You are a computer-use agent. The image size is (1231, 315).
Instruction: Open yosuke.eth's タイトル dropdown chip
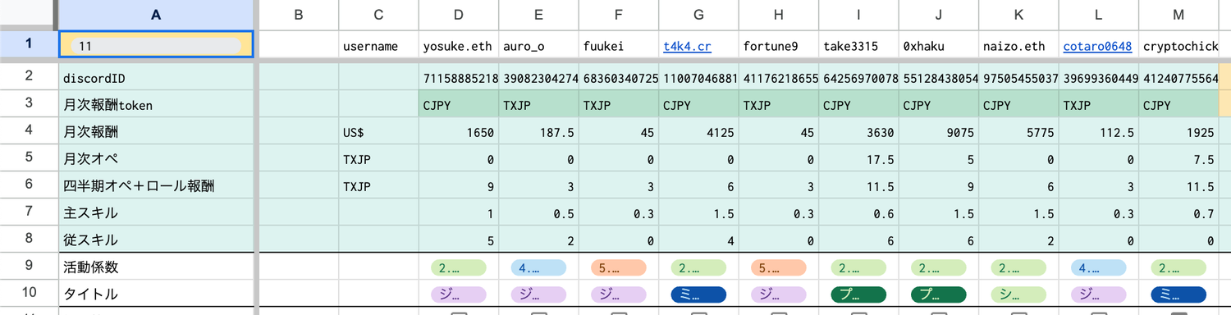(459, 294)
